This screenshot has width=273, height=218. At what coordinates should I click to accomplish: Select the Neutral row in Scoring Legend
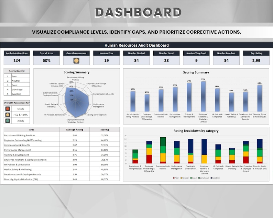(x=17, y=81)
